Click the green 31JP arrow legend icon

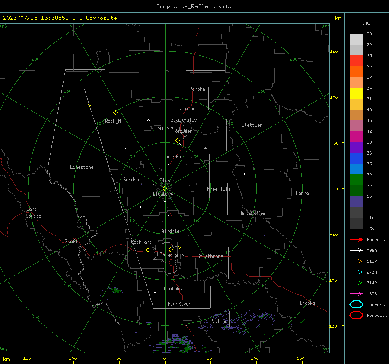pyautogui.click(x=356, y=283)
